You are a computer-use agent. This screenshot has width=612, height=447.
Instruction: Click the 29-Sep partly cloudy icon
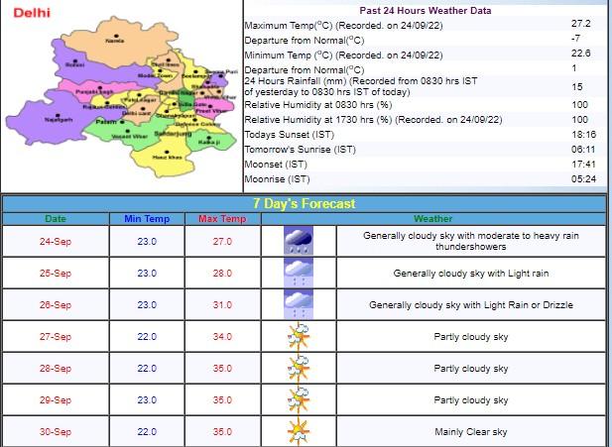click(296, 399)
